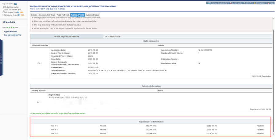Open the Install guide PDF icon

click(x=231, y=3)
